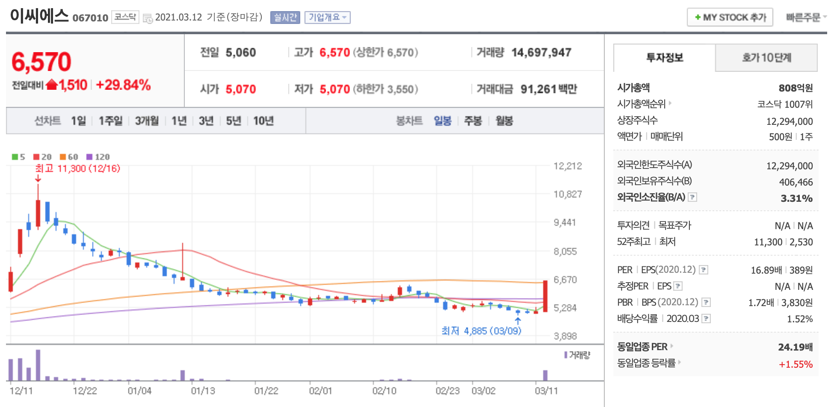Click the 시가총액 value 808억원

796,88
